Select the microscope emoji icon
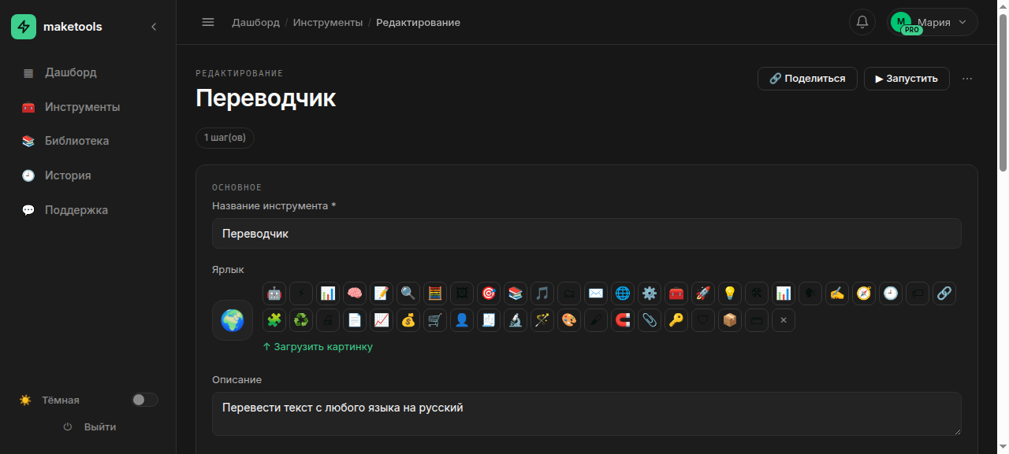Screen dimensions: 1009x454 pos(516,320)
